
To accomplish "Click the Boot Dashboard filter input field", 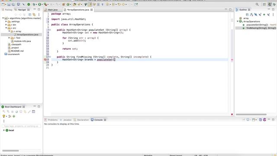I will [21, 126].
